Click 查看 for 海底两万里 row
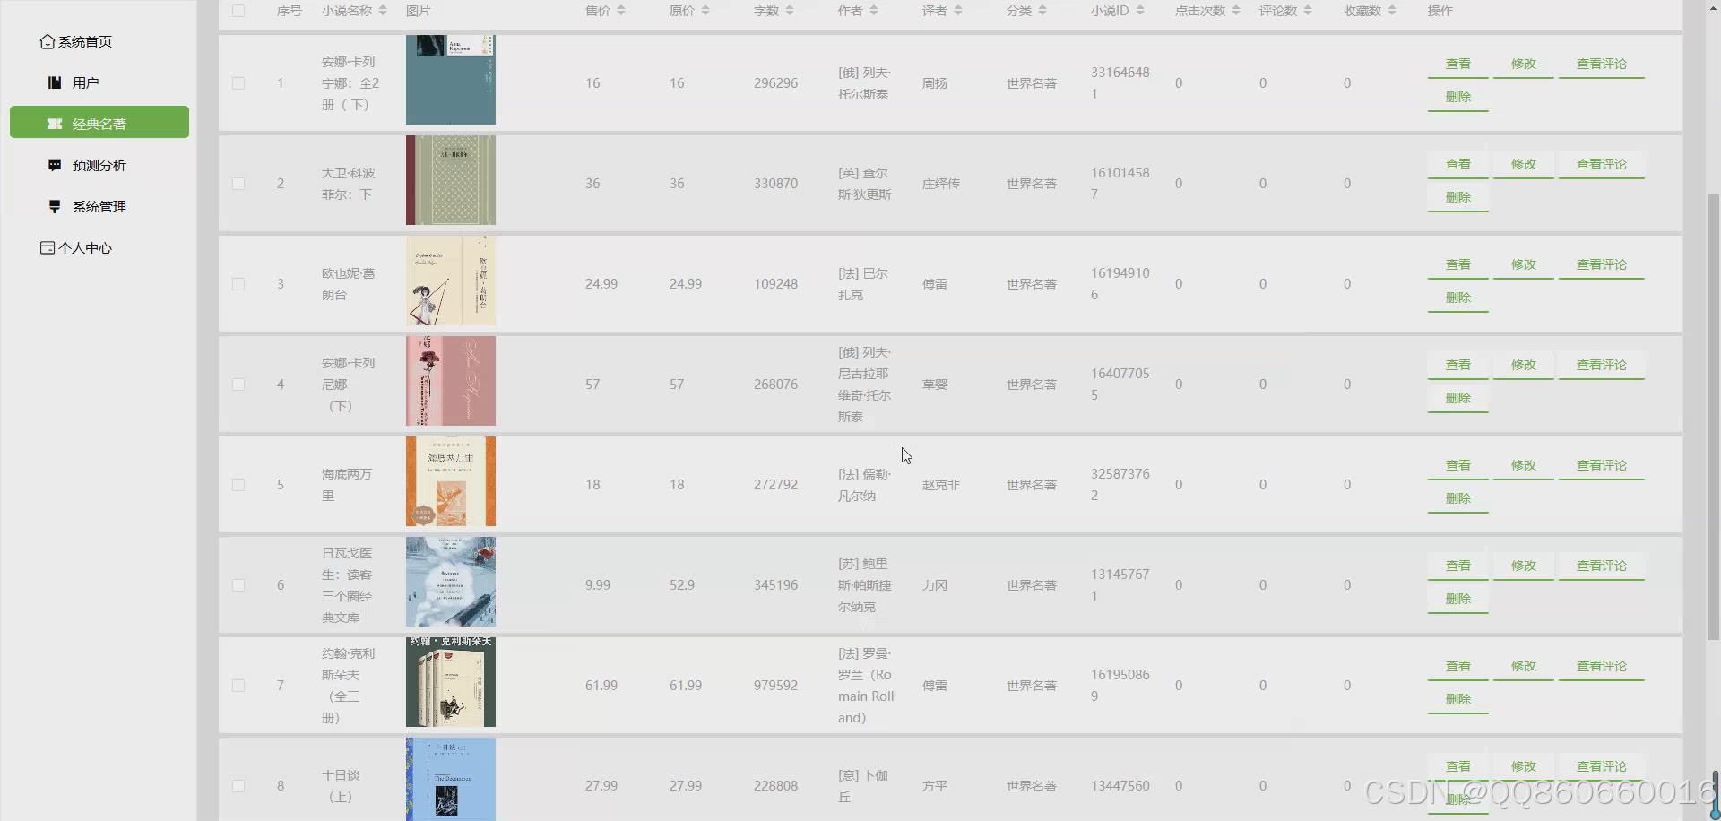 coord(1458,465)
